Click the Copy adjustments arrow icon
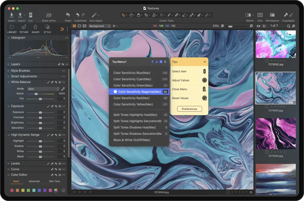The width and height of the screenshot is (304, 201). (x=286, y=15)
